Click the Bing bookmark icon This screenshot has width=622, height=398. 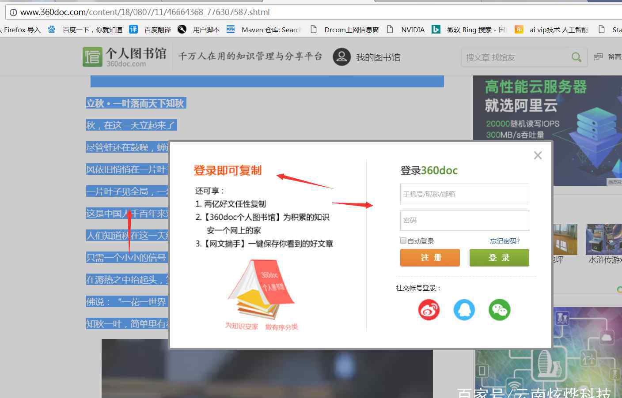(x=436, y=30)
